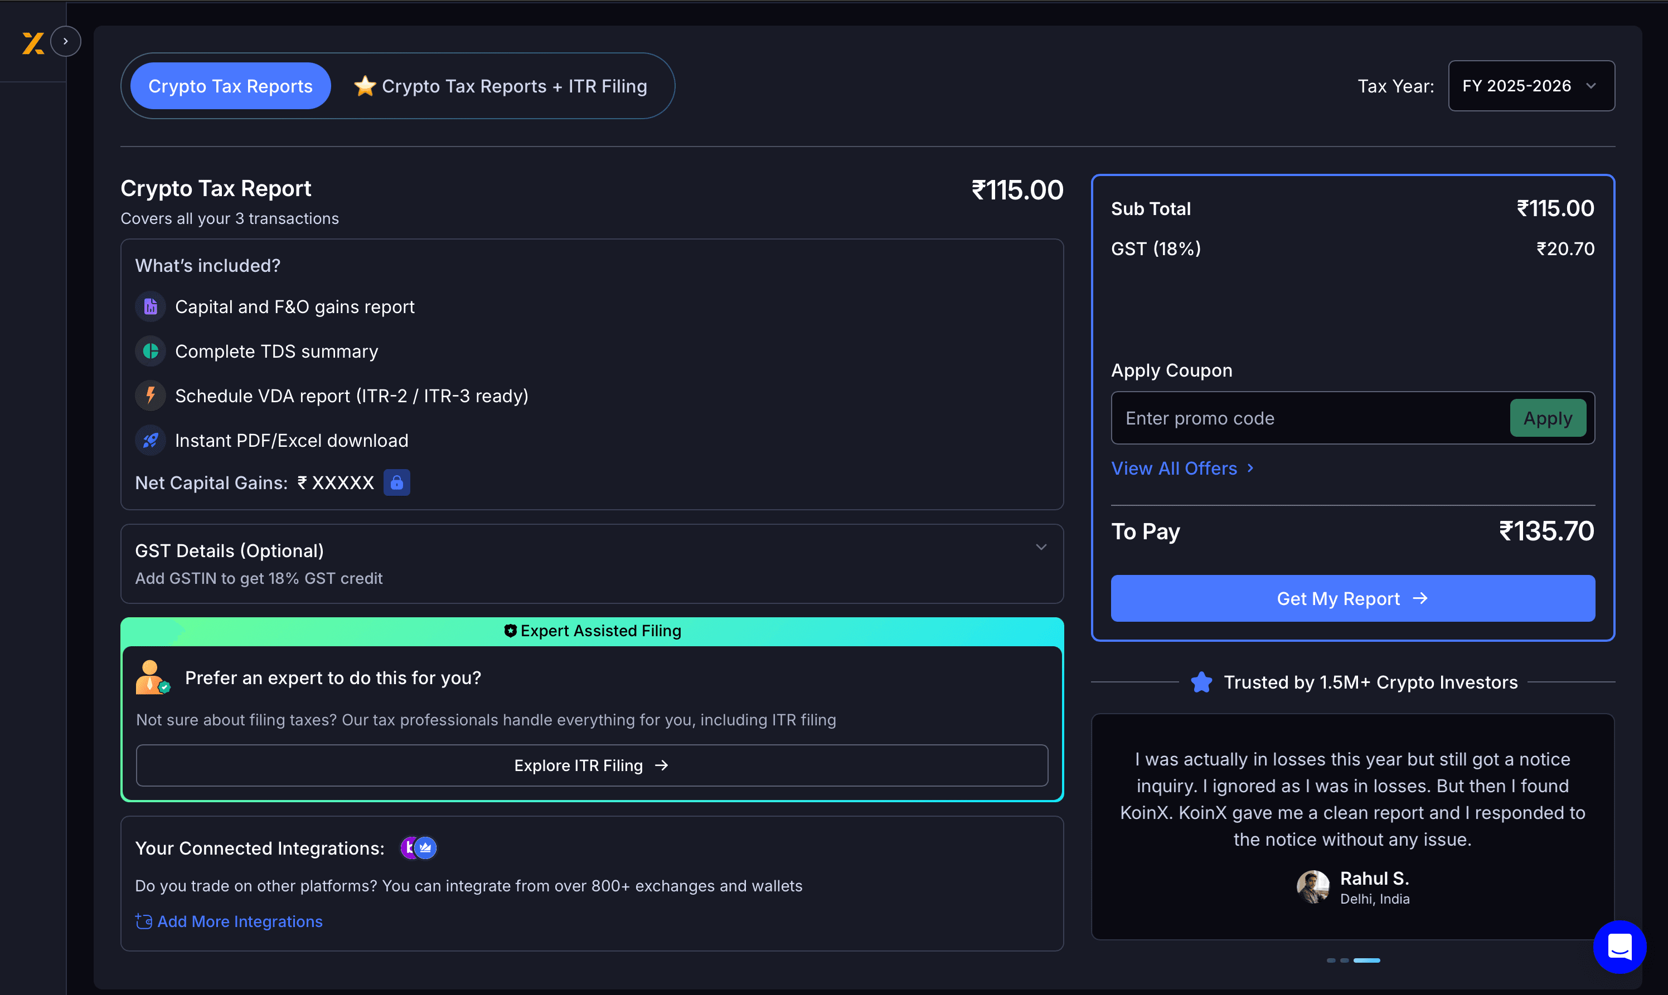Click the "Rahul S." name

pyautogui.click(x=1375, y=879)
